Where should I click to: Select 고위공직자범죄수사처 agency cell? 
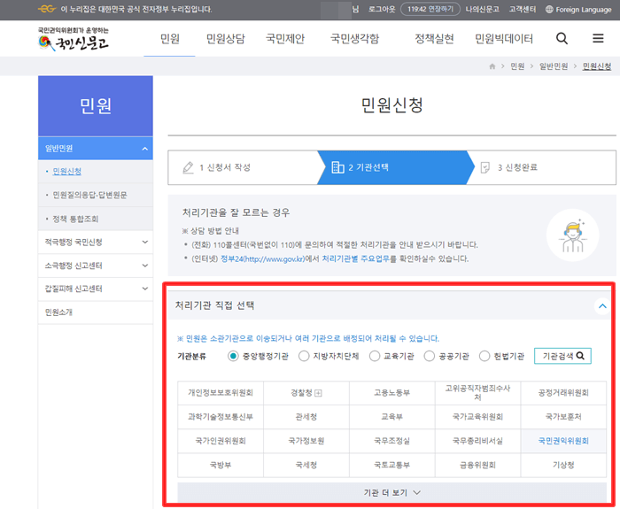tap(477, 393)
